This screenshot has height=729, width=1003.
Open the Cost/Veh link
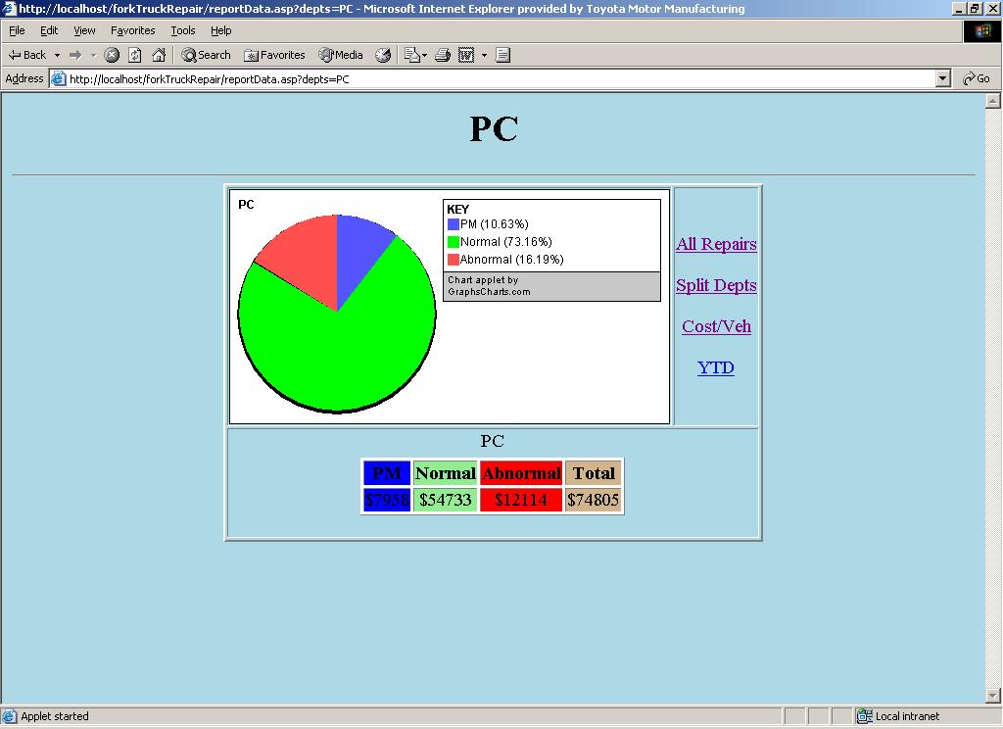pyautogui.click(x=716, y=326)
